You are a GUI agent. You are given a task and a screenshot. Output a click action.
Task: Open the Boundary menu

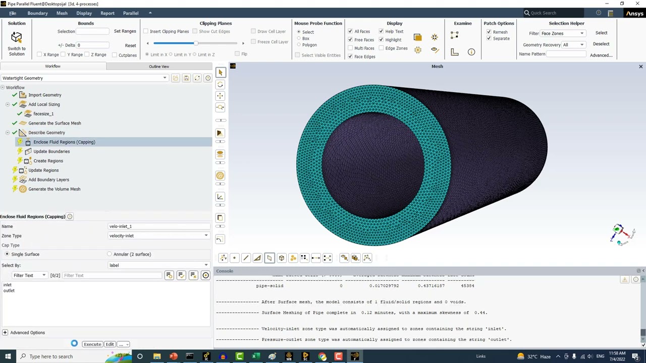pos(37,13)
